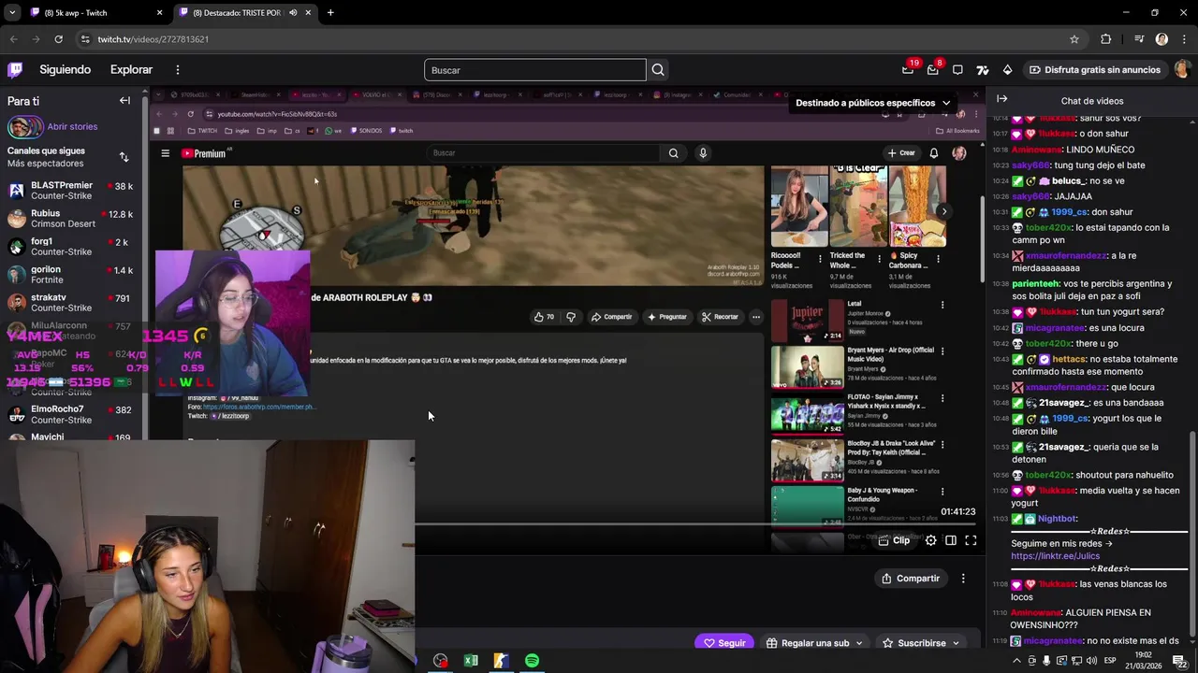Toggle theater mode on the player
1198x673 pixels.
click(951, 540)
